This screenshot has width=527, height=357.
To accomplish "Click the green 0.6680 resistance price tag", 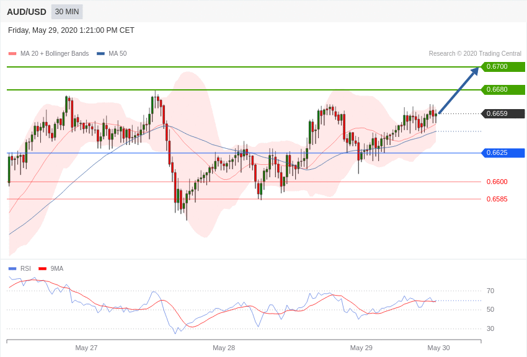I will click(x=503, y=90).
